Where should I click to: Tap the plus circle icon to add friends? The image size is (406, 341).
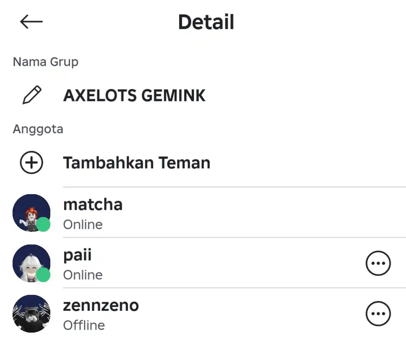click(31, 162)
